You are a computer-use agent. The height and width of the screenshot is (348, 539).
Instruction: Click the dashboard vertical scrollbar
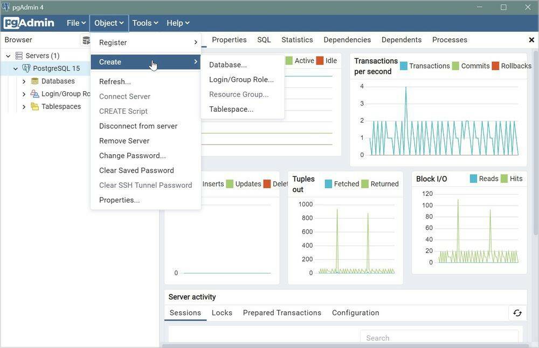536,144
